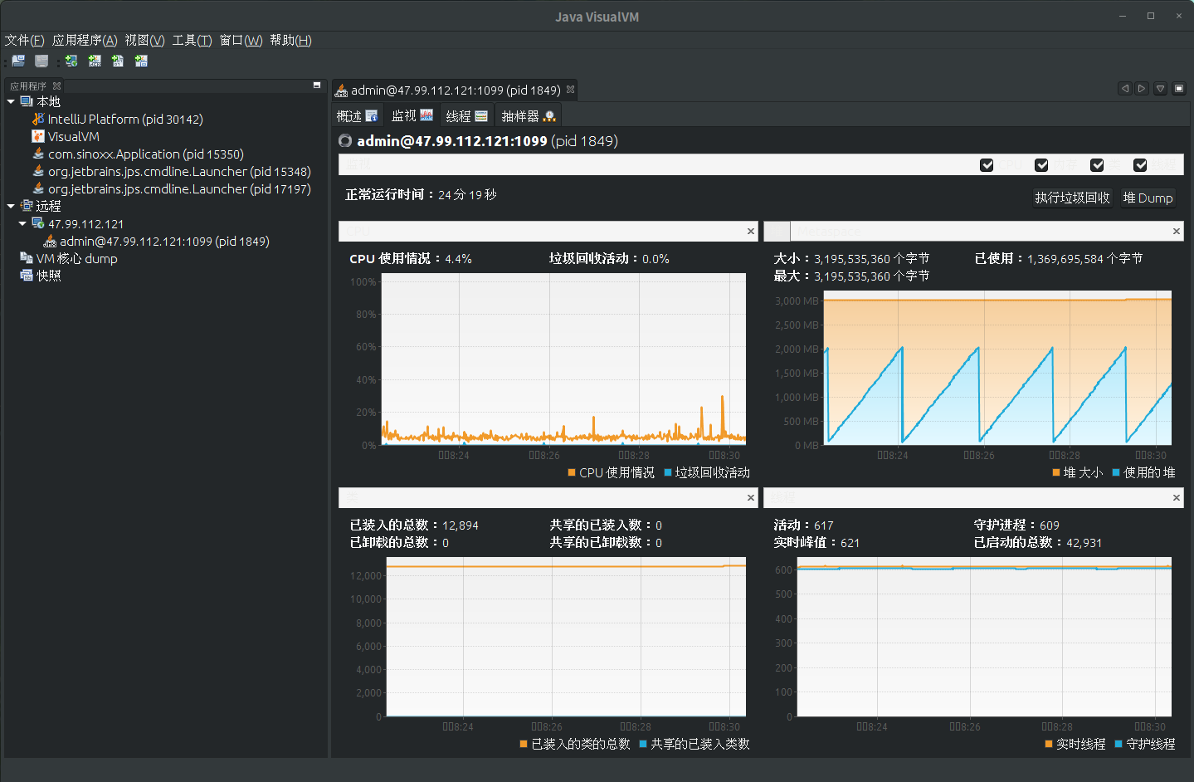This screenshot has height=782, width=1194.
Task: Switch to the 监视 tab
Action: tap(412, 116)
